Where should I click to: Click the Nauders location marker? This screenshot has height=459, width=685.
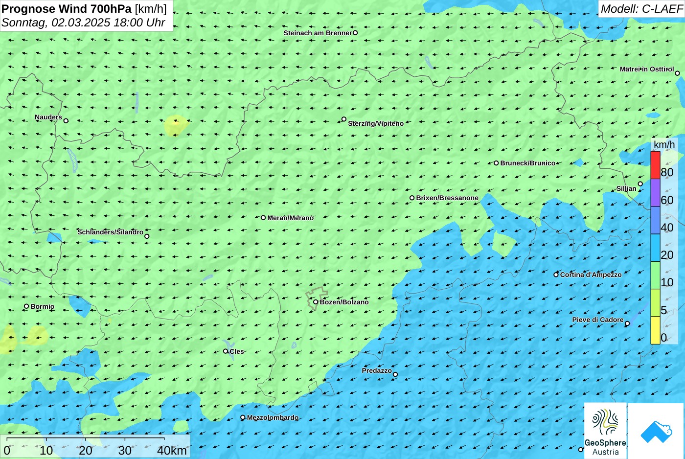coord(66,120)
